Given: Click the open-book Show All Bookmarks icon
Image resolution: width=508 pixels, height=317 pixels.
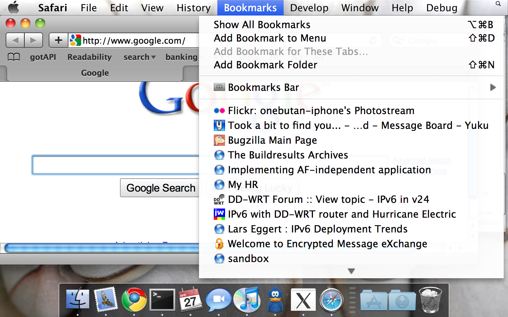Looking at the screenshot, I should (x=14, y=57).
